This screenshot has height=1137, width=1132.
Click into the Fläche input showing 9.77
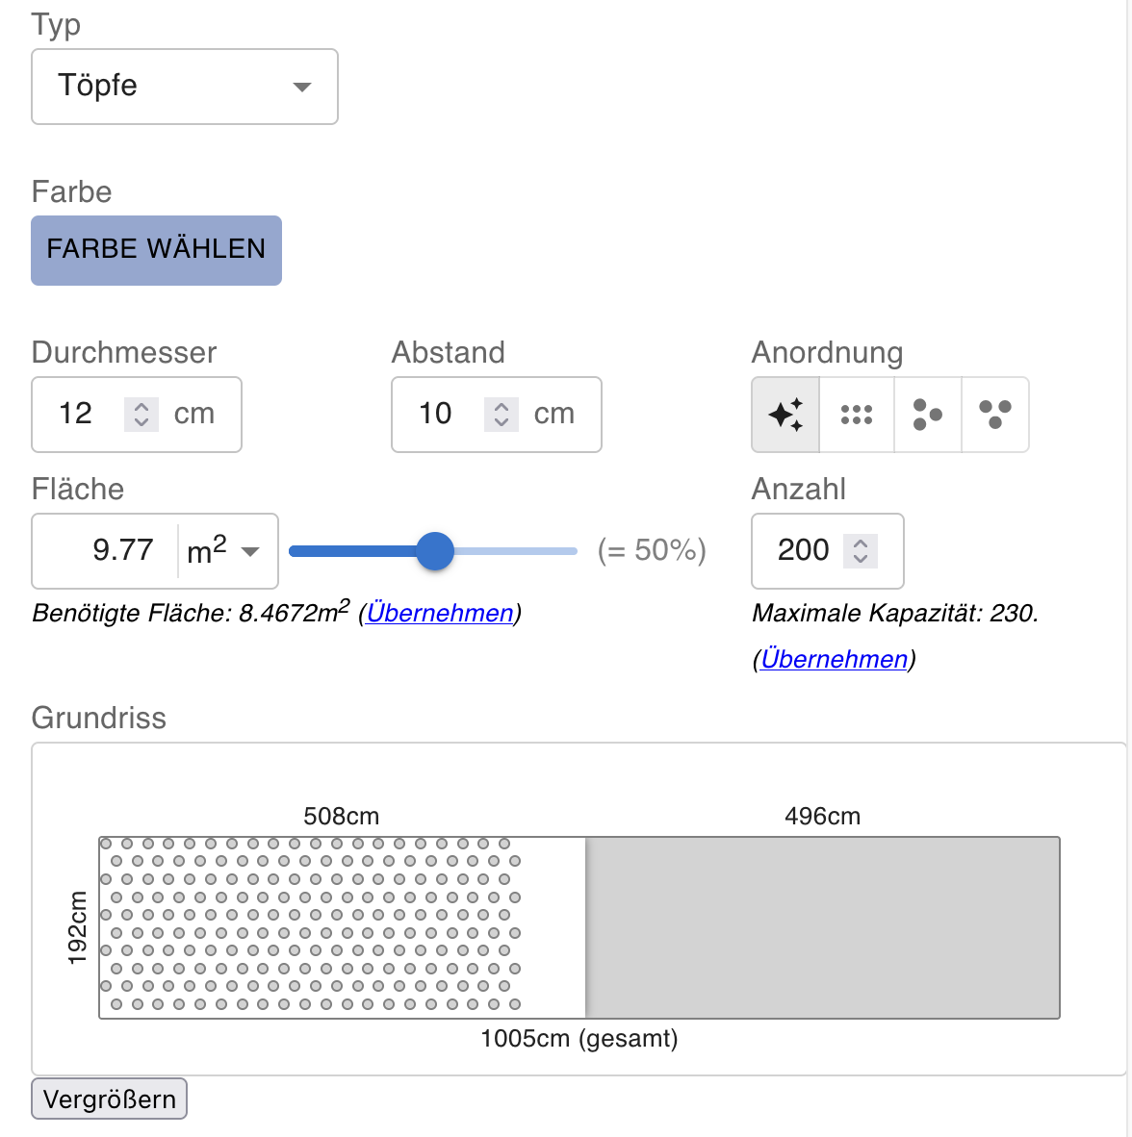tap(108, 551)
